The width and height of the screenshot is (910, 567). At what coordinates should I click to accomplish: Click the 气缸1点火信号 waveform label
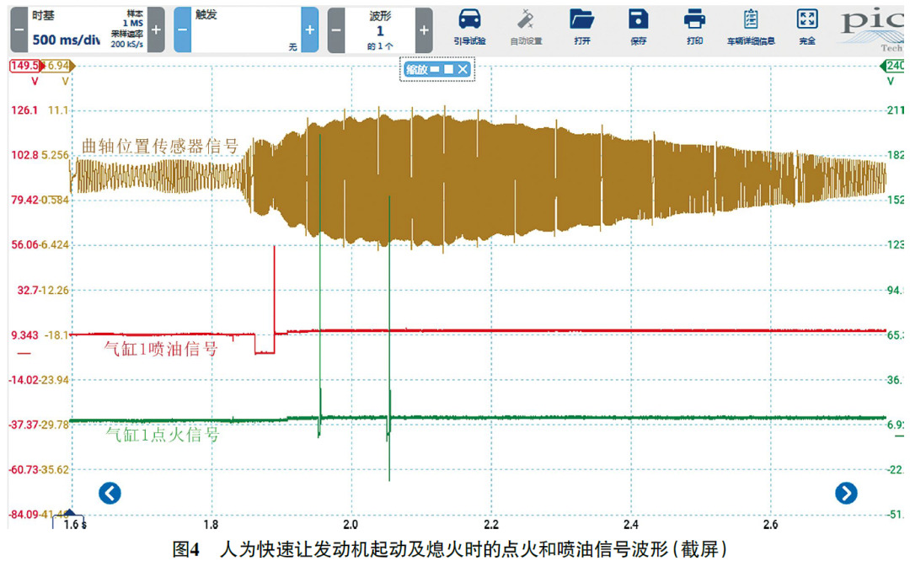(163, 434)
